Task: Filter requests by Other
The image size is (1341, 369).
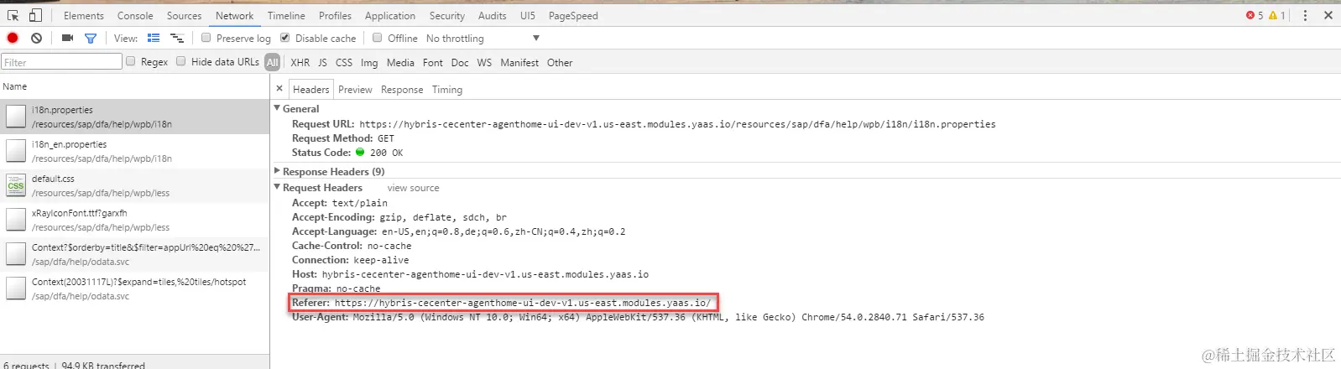Action: (560, 63)
